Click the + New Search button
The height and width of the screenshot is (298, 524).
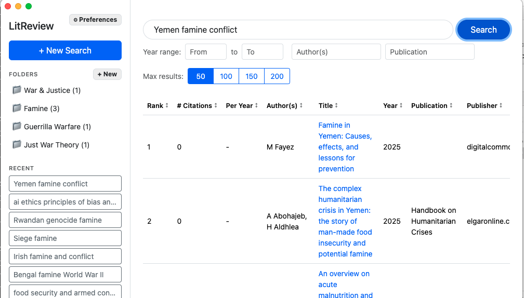click(65, 50)
